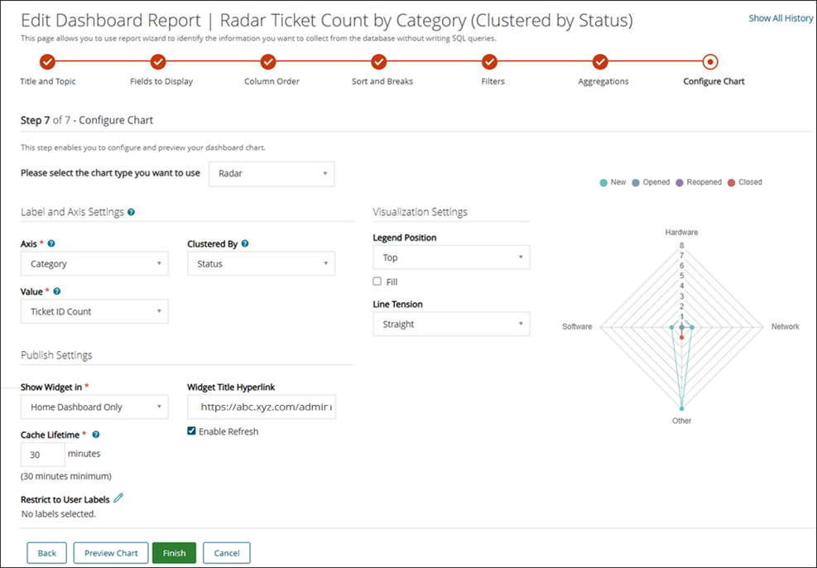Screen dimensions: 817x568
Task: Click the Sort and Breaks step checkmark
Action: tap(379, 62)
